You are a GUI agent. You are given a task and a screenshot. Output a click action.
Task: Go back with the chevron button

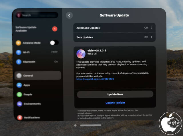pyautogui.click(x=69, y=15)
